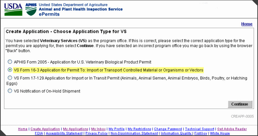Image resolution: width=258 pixels, height=136 pixels.
Task: Click Get Adobe Reader link
Action: 232,129
